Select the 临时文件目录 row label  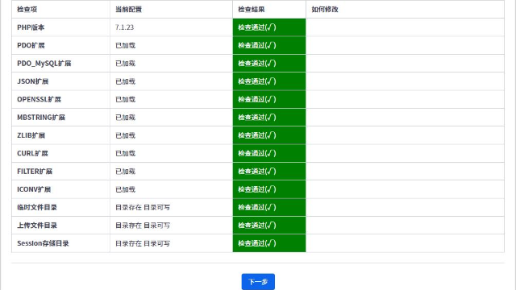pos(37,208)
